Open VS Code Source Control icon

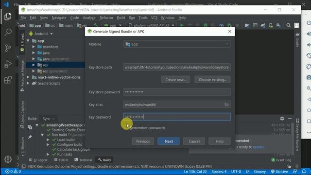click(x=8, y=48)
